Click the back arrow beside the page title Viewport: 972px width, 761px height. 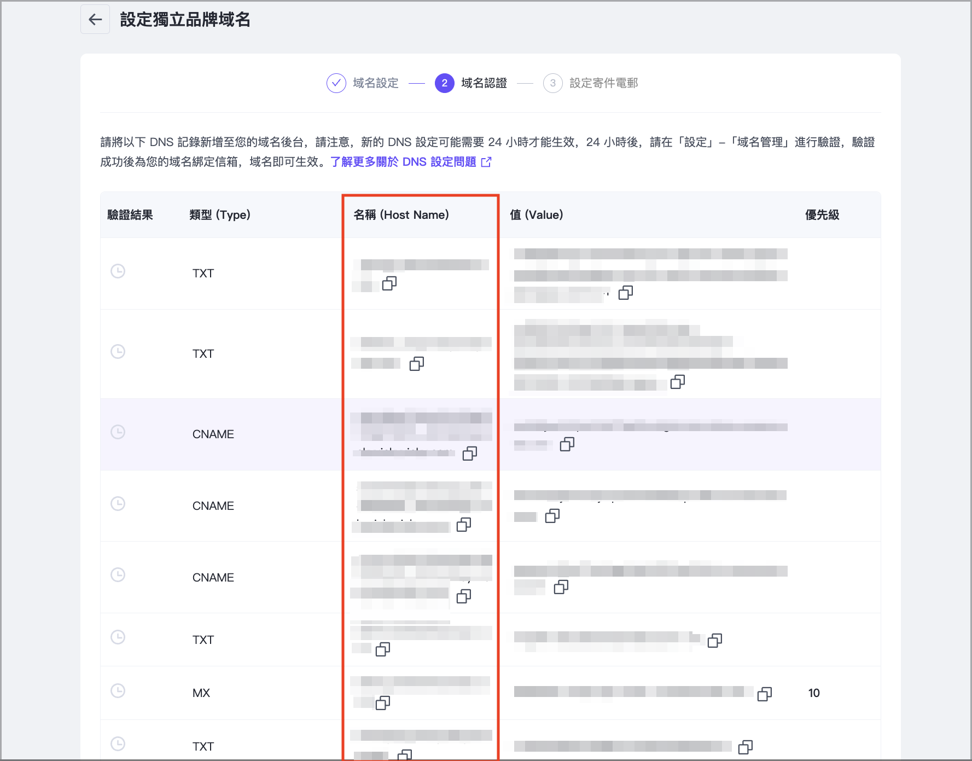pos(95,20)
